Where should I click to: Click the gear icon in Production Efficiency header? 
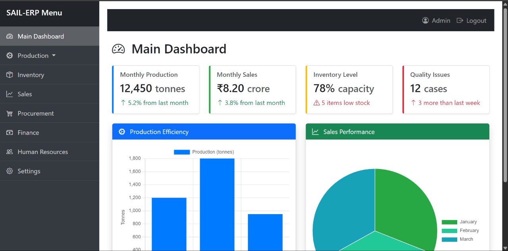point(122,132)
